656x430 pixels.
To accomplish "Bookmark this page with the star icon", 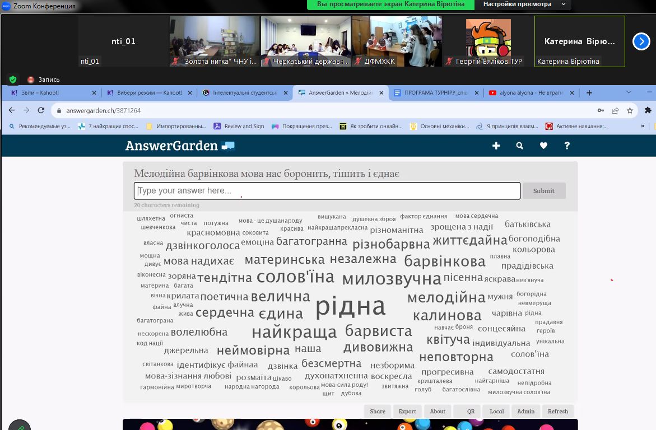I will click(x=630, y=110).
